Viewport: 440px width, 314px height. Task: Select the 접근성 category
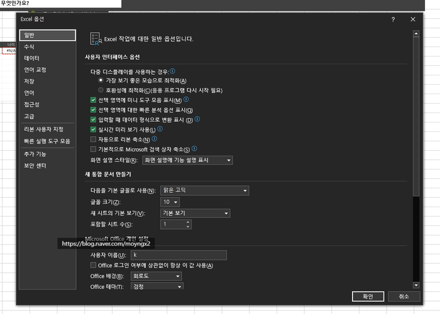click(48, 105)
